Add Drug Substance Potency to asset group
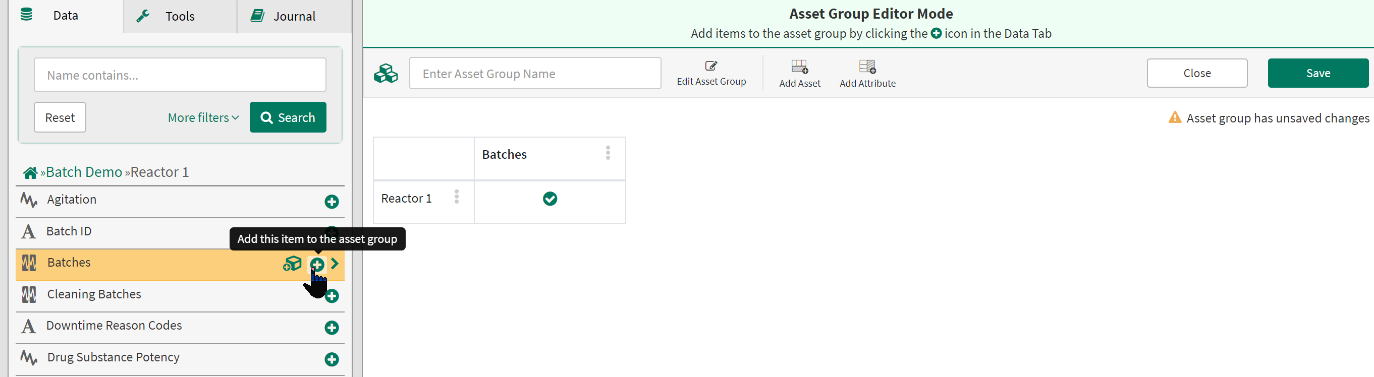 [x=331, y=359]
